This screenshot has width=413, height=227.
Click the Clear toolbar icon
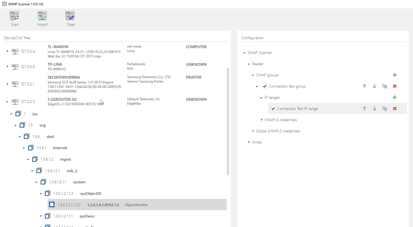point(70,16)
